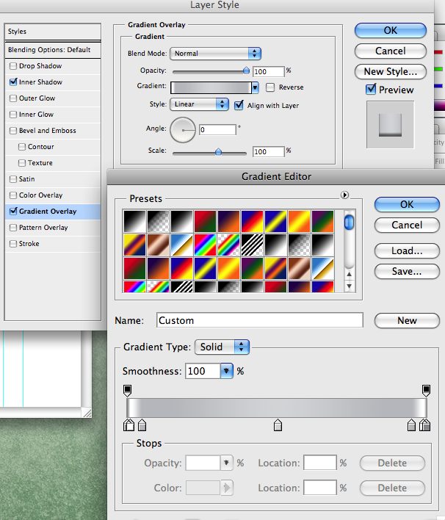Click the New gradient button
This screenshot has width=445, height=520.
click(407, 320)
